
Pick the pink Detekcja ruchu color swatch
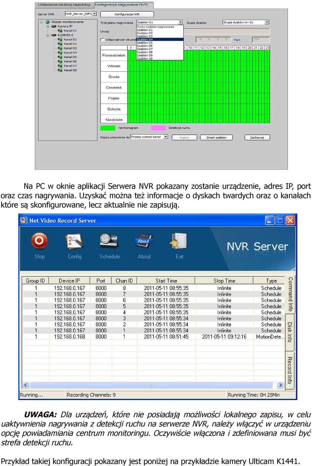[158, 128]
